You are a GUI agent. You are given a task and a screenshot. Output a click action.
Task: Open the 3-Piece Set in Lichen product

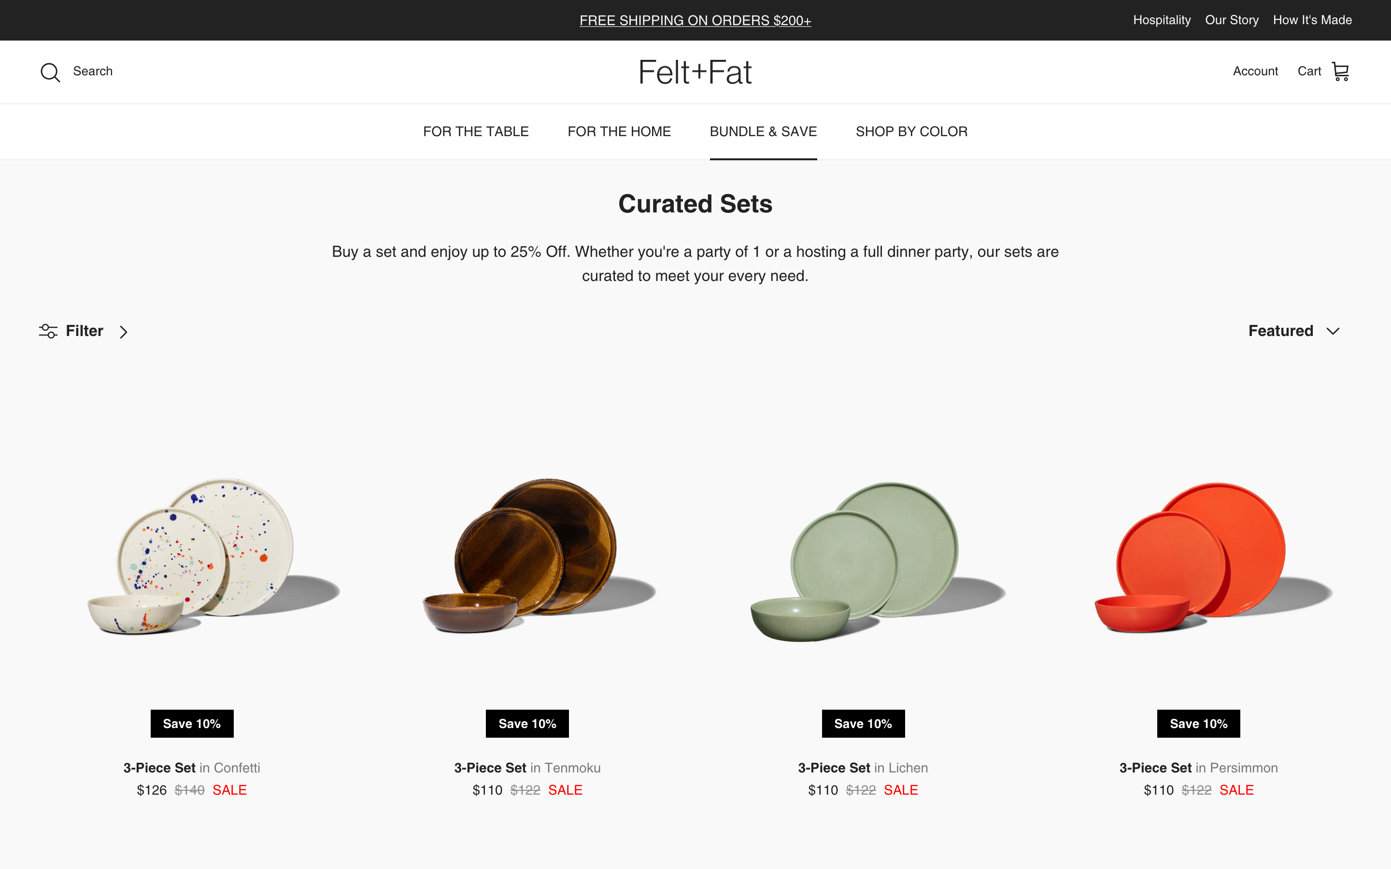(863, 767)
